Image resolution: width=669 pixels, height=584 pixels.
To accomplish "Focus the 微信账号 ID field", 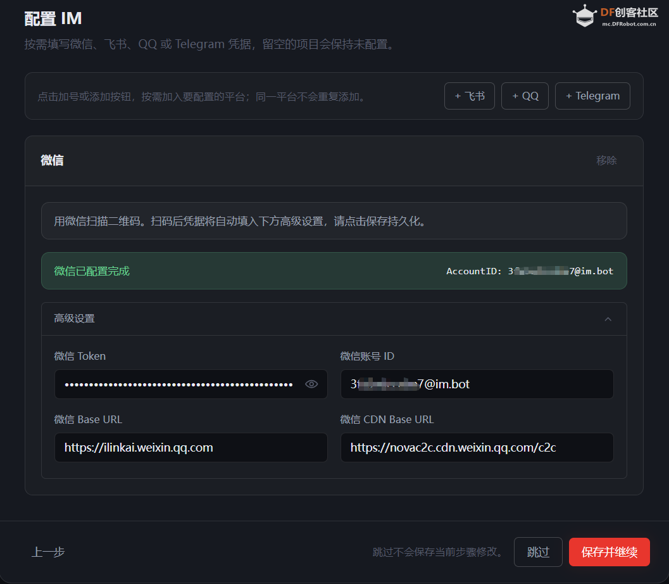I will click(477, 384).
